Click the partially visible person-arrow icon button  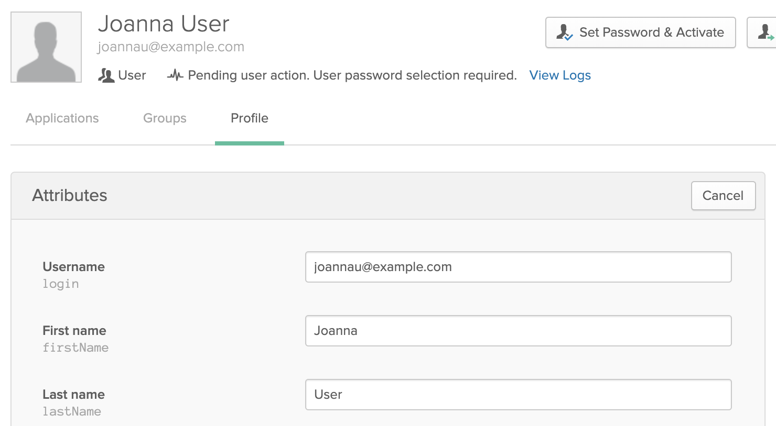[x=762, y=32]
